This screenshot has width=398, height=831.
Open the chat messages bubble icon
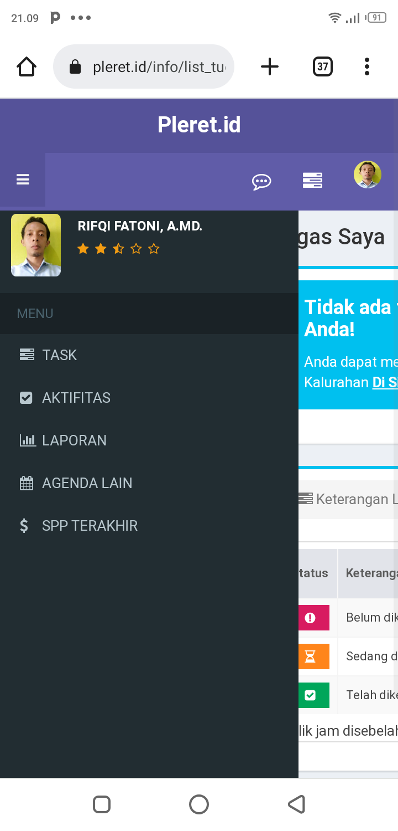click(261, 181)
